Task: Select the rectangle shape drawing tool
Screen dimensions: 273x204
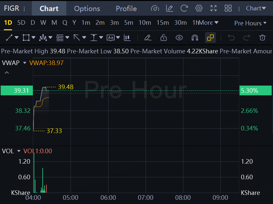Action: click(x=26, y=37)
